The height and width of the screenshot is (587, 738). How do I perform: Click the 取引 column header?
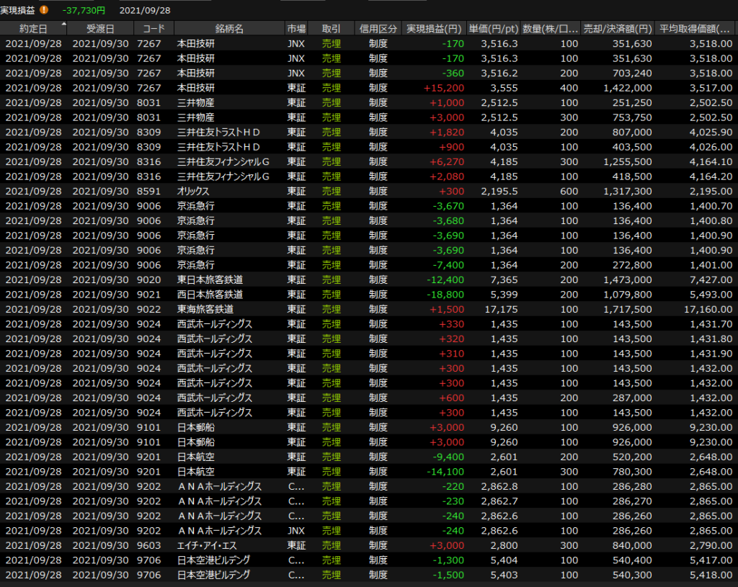coord(332,29)
